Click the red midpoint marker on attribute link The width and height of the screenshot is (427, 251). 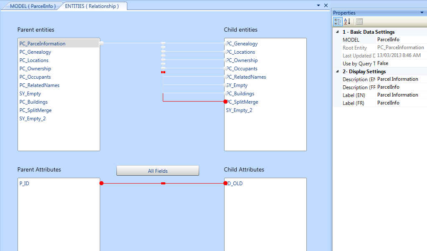click(x=163, y=183)
